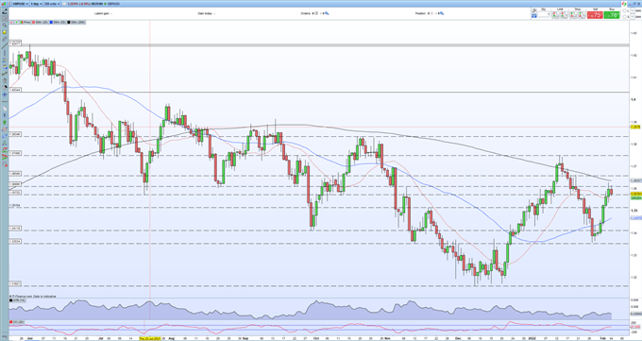Click the green Buy price button
The width and height of the screenshot is (642, 341).
point(611,15)
